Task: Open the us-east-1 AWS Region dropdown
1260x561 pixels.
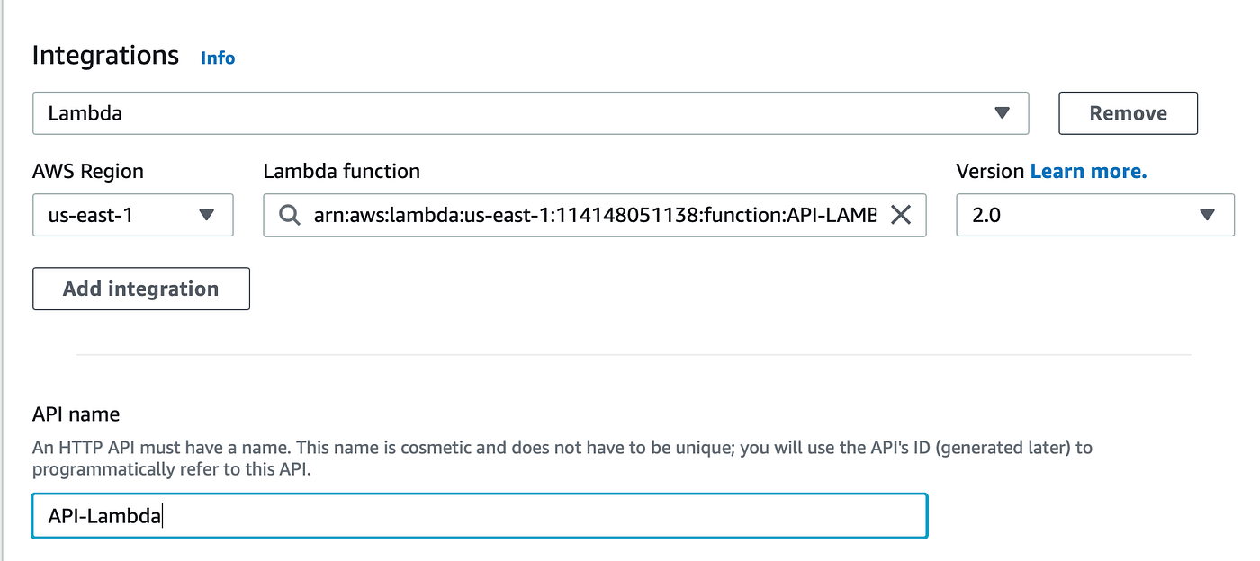Action: coord(133,215)
